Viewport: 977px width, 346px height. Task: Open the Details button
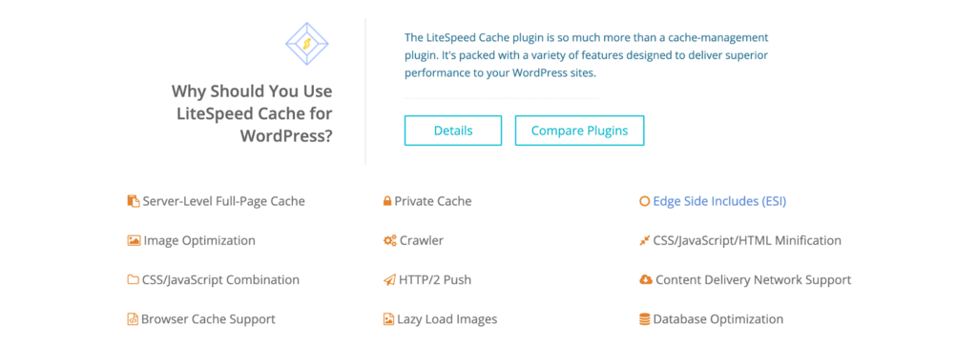click(453, 131)
